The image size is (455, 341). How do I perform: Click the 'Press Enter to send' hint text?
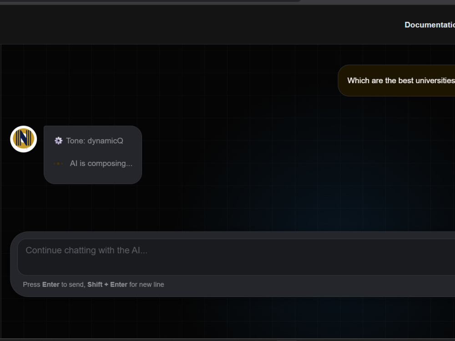click(93, 285)
